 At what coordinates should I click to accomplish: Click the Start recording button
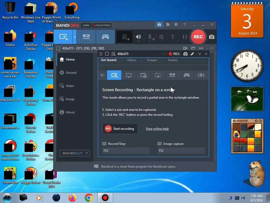tap(120, 129)
